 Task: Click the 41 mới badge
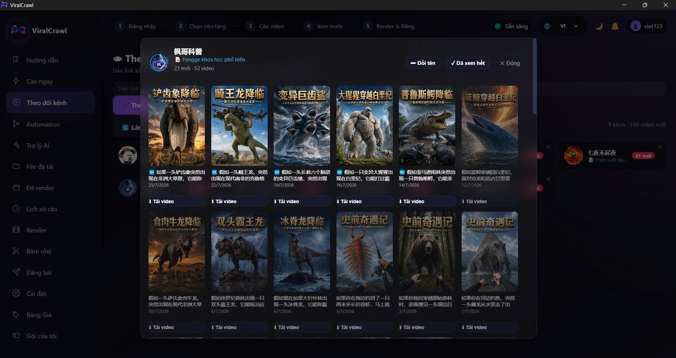(643, 156)
